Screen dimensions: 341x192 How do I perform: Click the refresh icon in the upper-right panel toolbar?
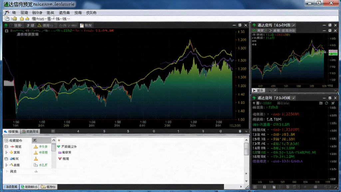(x=270, y=31)
